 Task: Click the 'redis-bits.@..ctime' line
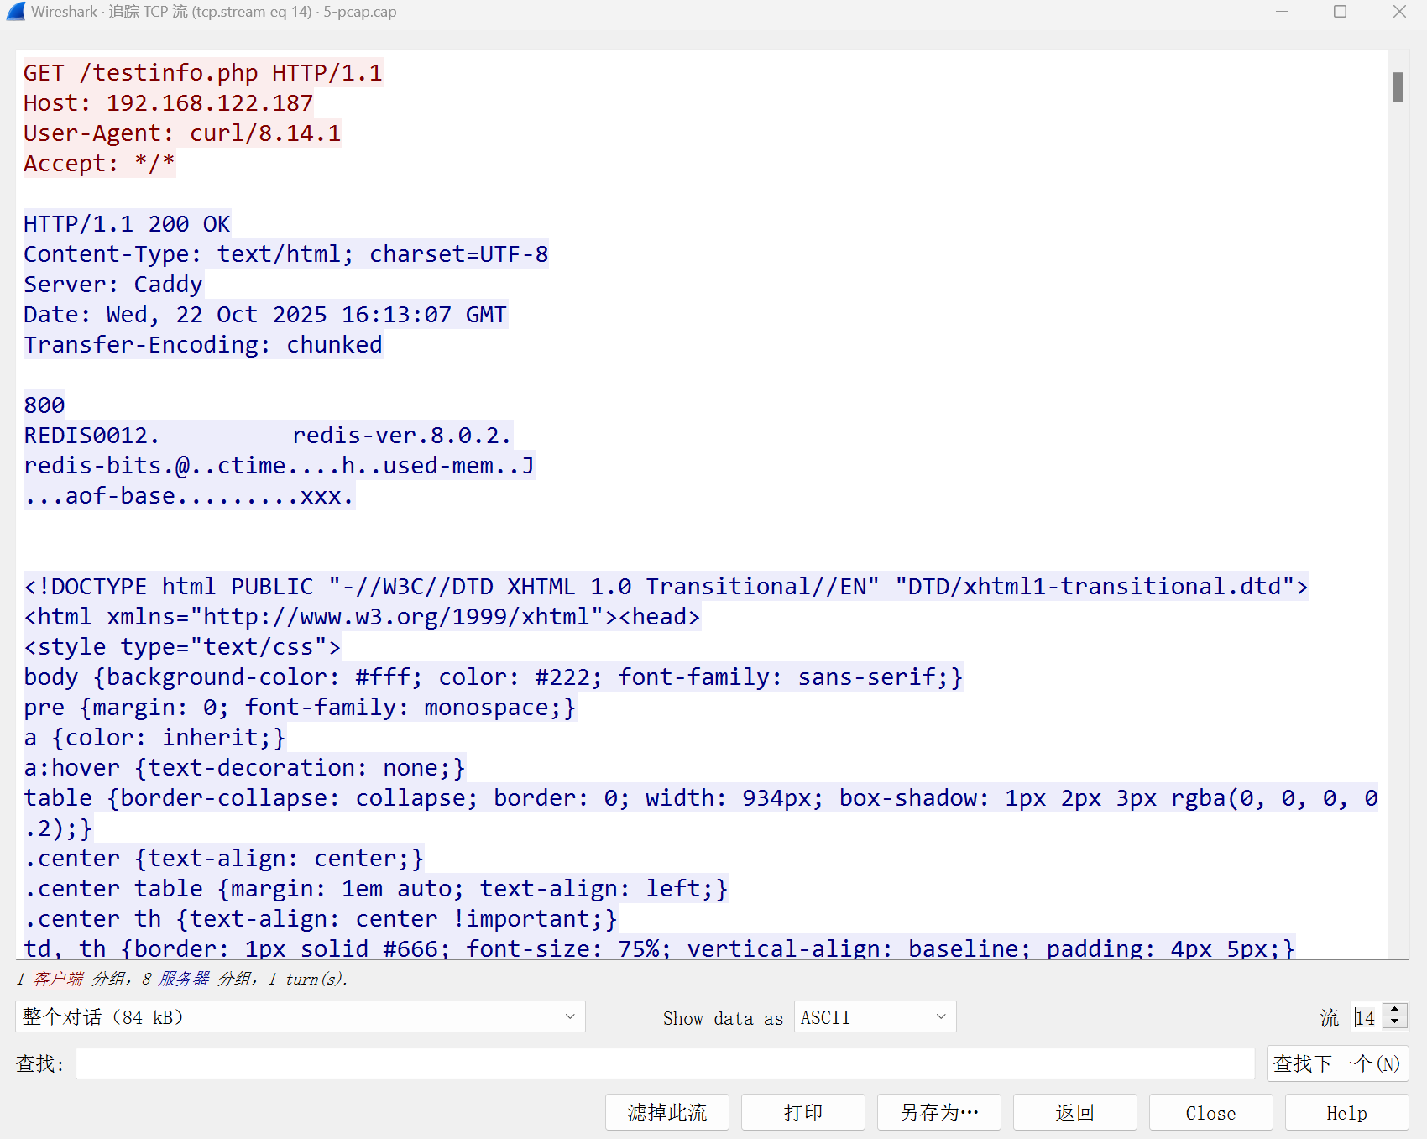(279, 466)
